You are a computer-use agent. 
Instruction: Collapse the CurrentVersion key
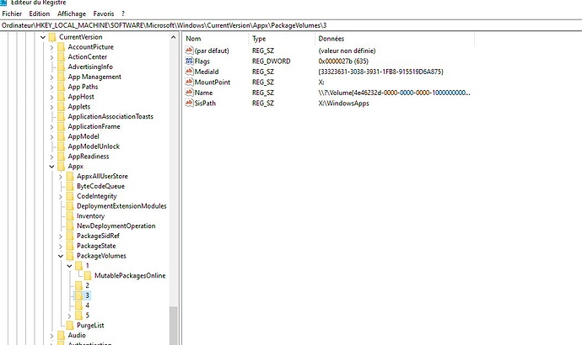click(43, 37)
